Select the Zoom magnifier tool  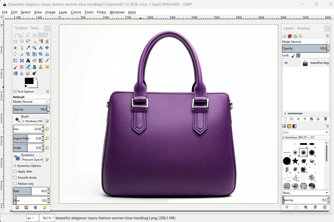point(34,48)
